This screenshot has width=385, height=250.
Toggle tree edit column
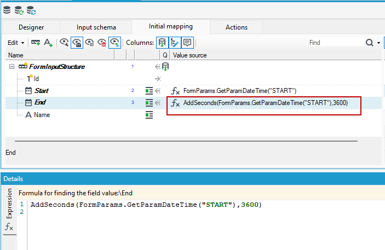pyautogui.click(x=175, y=43)
